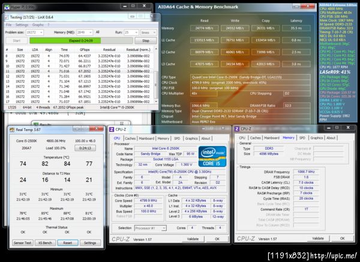
Task: Select the SPD tab in CPU-Z Memory window
Action: pos(302,138)
